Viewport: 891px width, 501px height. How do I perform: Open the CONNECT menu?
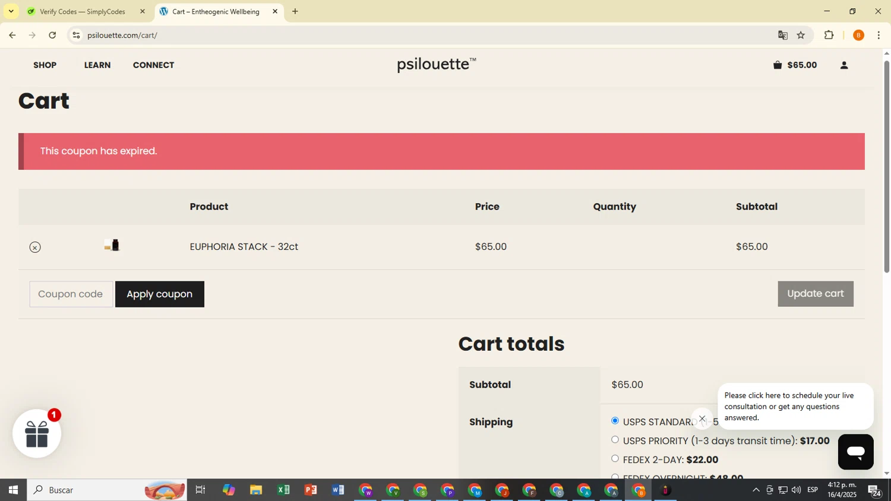153,65
